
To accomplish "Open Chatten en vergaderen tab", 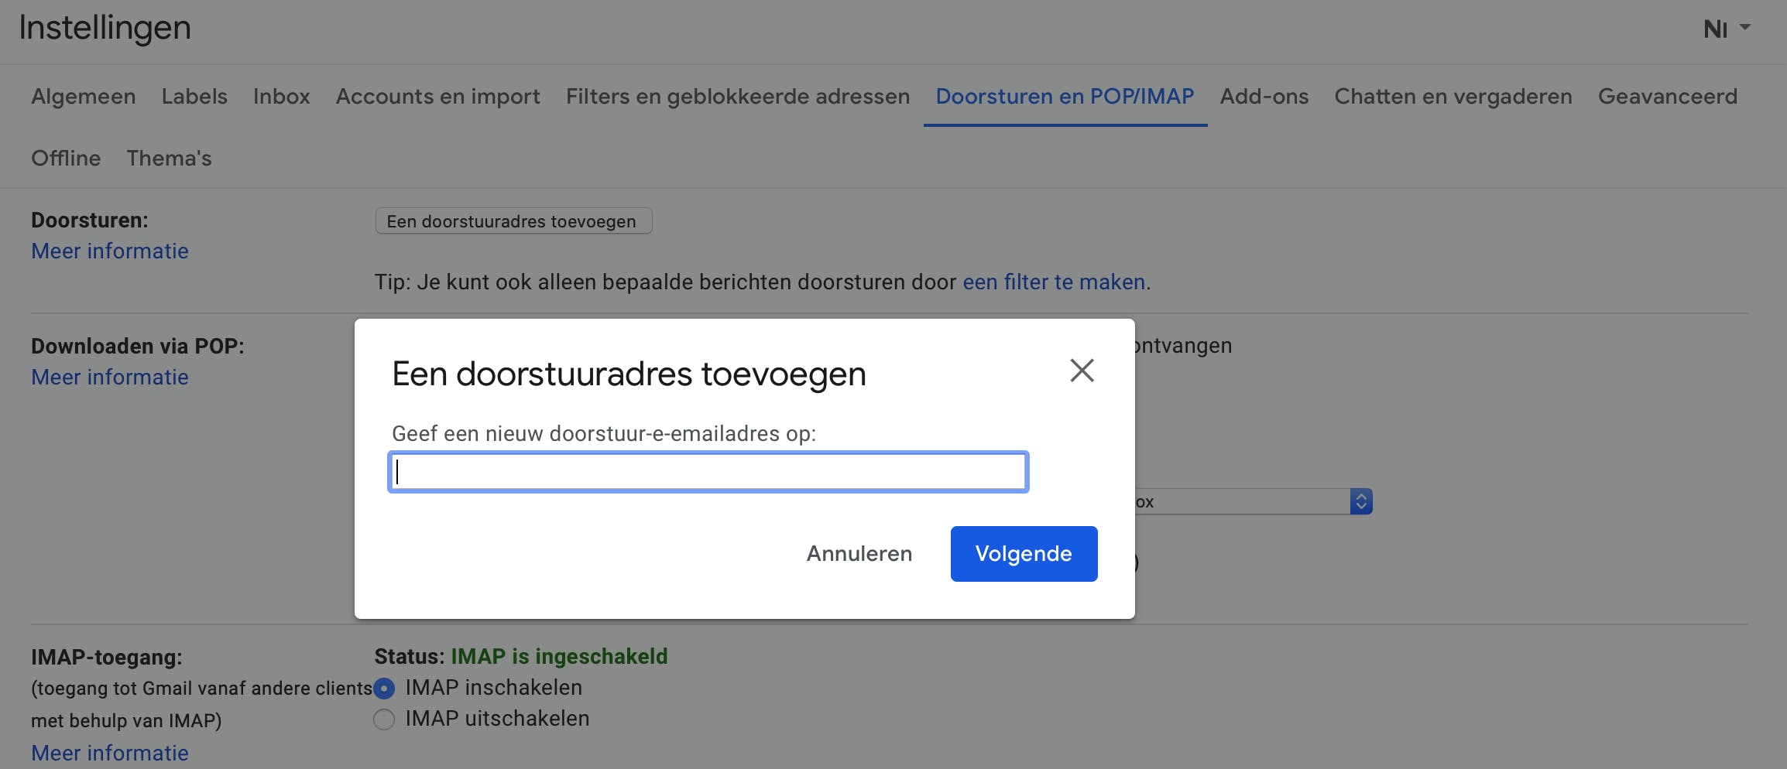I will [x=1453, y=97].
